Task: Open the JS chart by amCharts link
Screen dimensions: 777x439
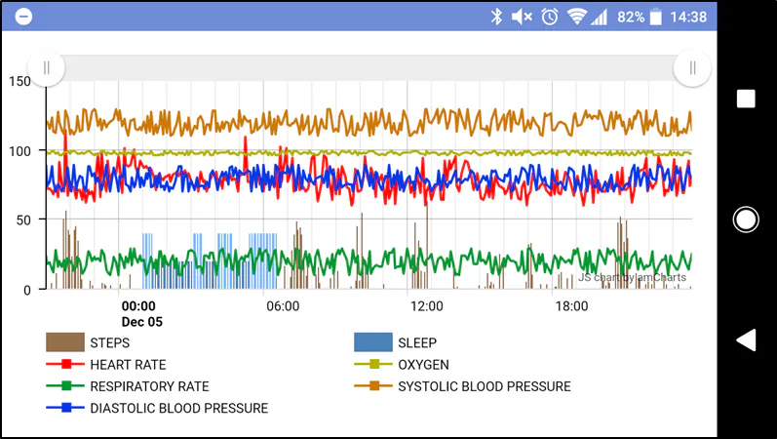Action: click(x=632, y=277)
